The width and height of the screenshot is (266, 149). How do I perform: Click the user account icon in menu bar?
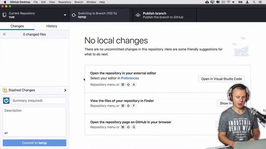coord(247,2)
